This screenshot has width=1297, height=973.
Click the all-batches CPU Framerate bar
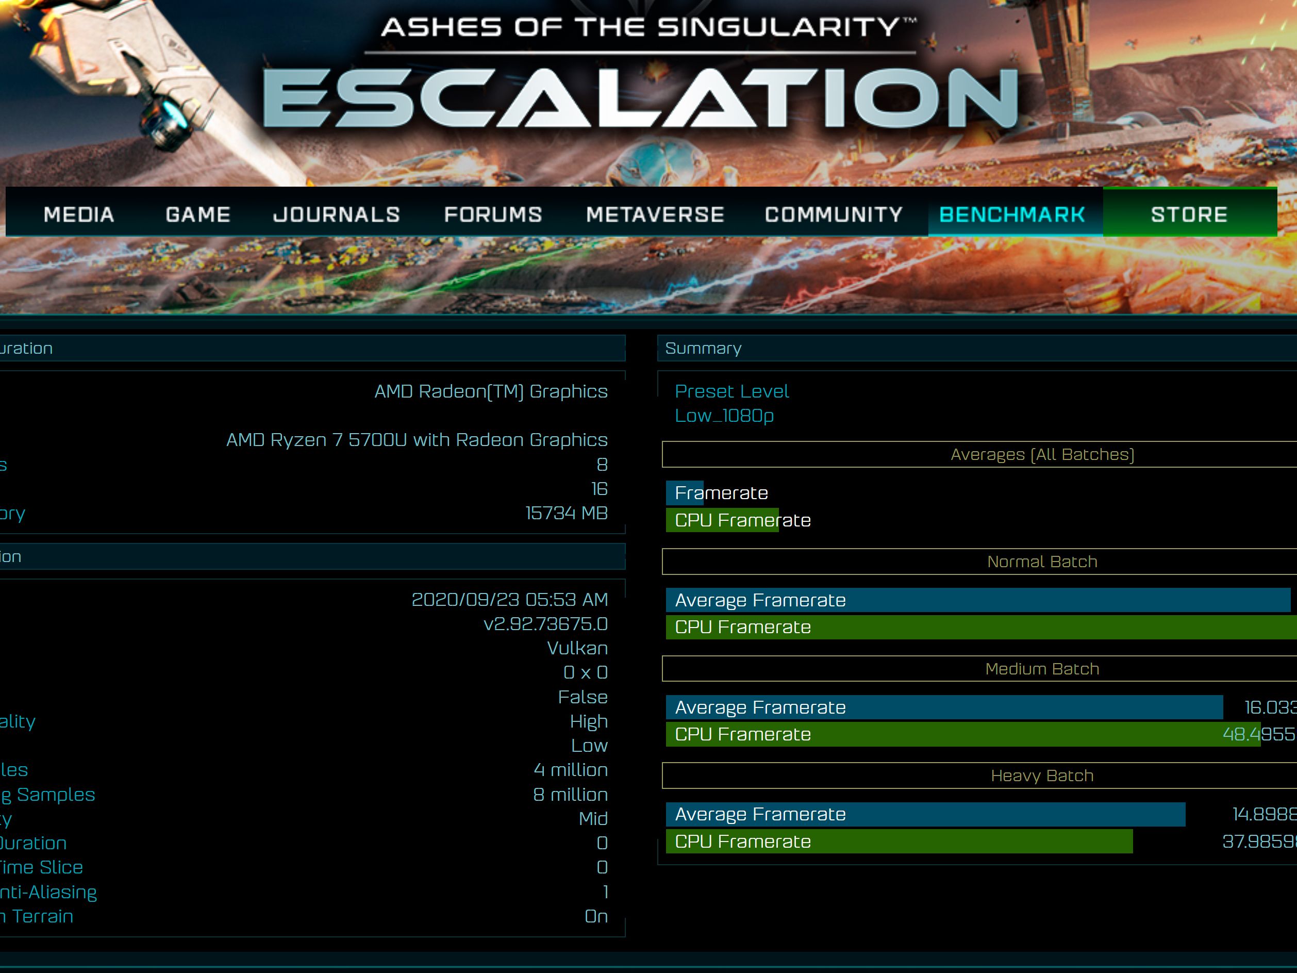(x=722, y=520)
